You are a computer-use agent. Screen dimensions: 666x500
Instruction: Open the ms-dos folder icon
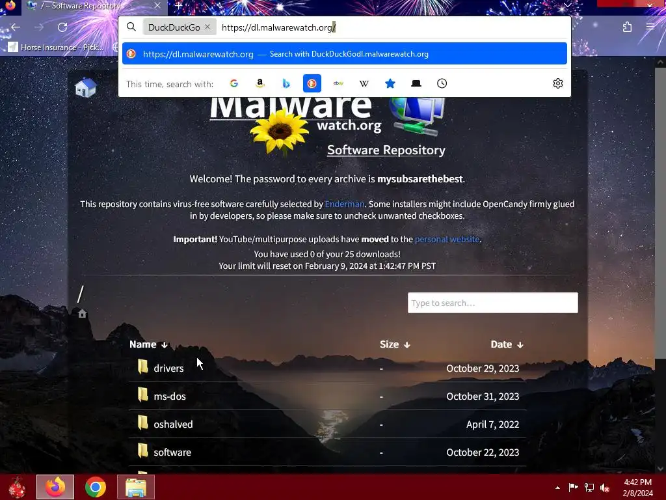[143, 395]
